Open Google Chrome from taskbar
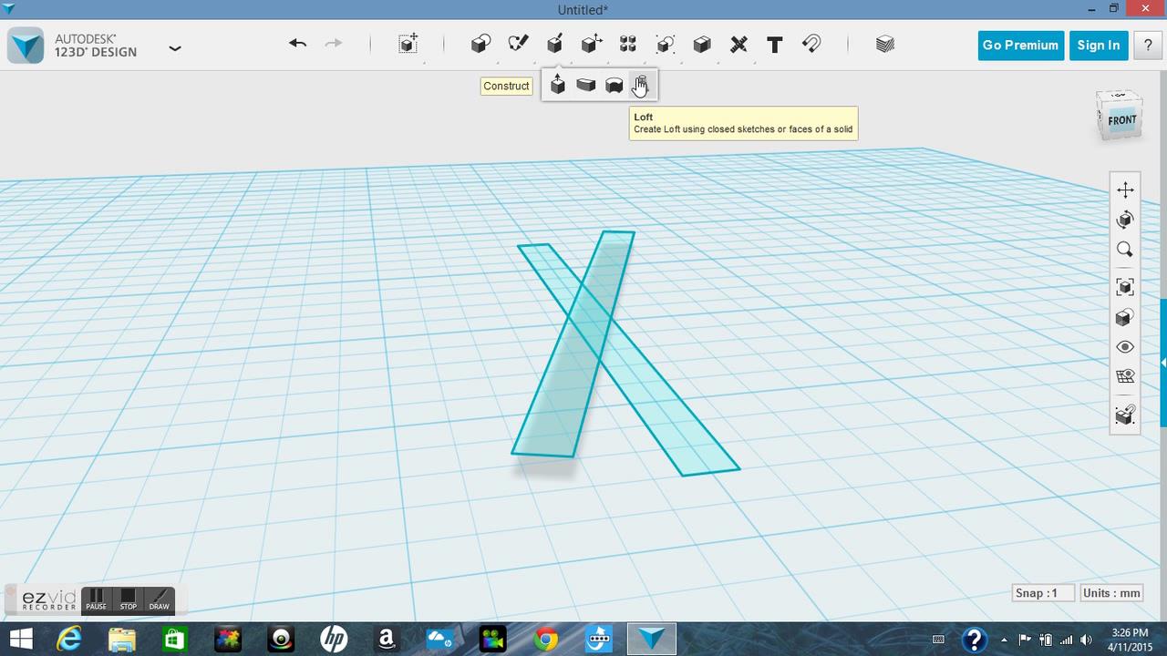 [x=546, y=640]
